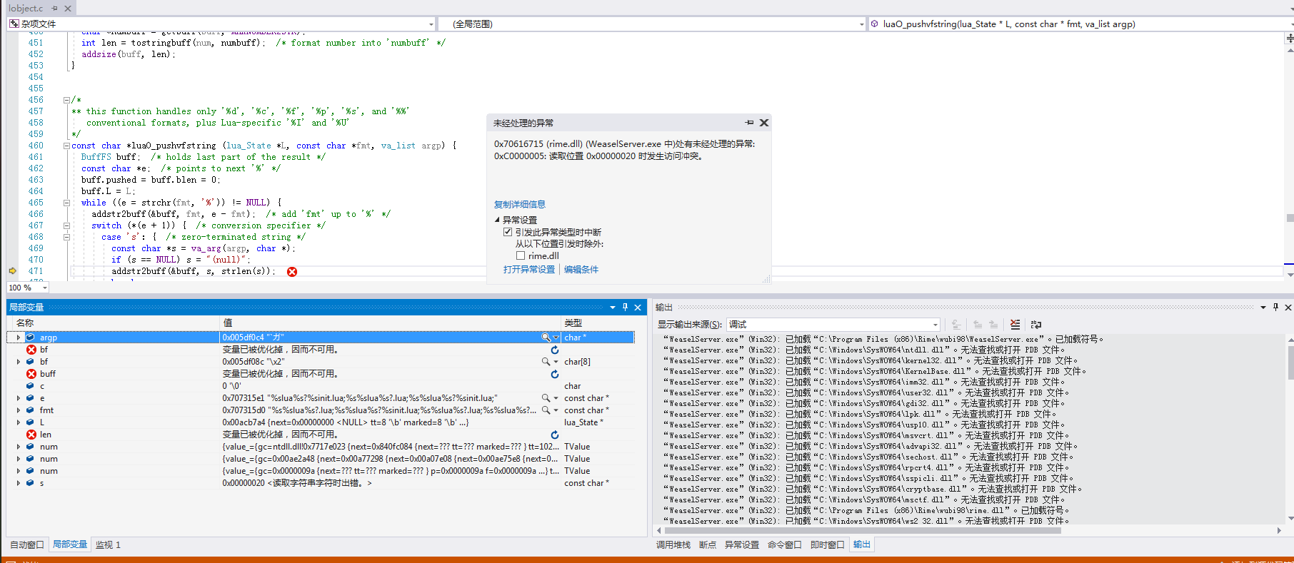Click the 编辑条件 link
The width and height of the screenshot is (1294, 563).
coord(581,269)
